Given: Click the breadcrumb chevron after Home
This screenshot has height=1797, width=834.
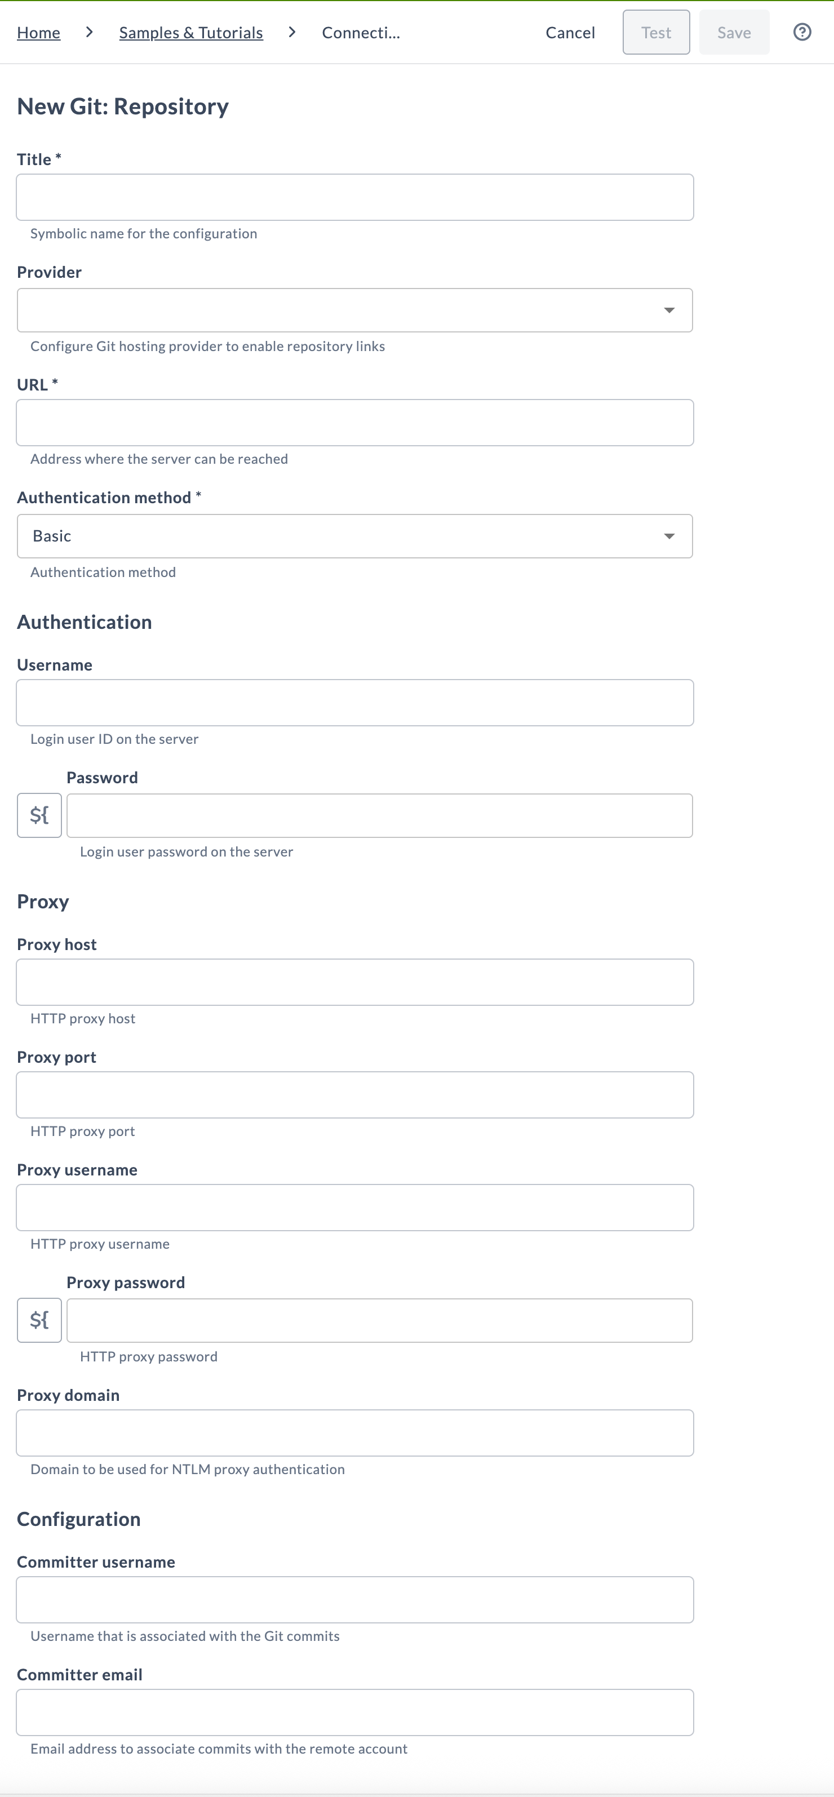Looking at the screenshot, I should tap(89, 32).
